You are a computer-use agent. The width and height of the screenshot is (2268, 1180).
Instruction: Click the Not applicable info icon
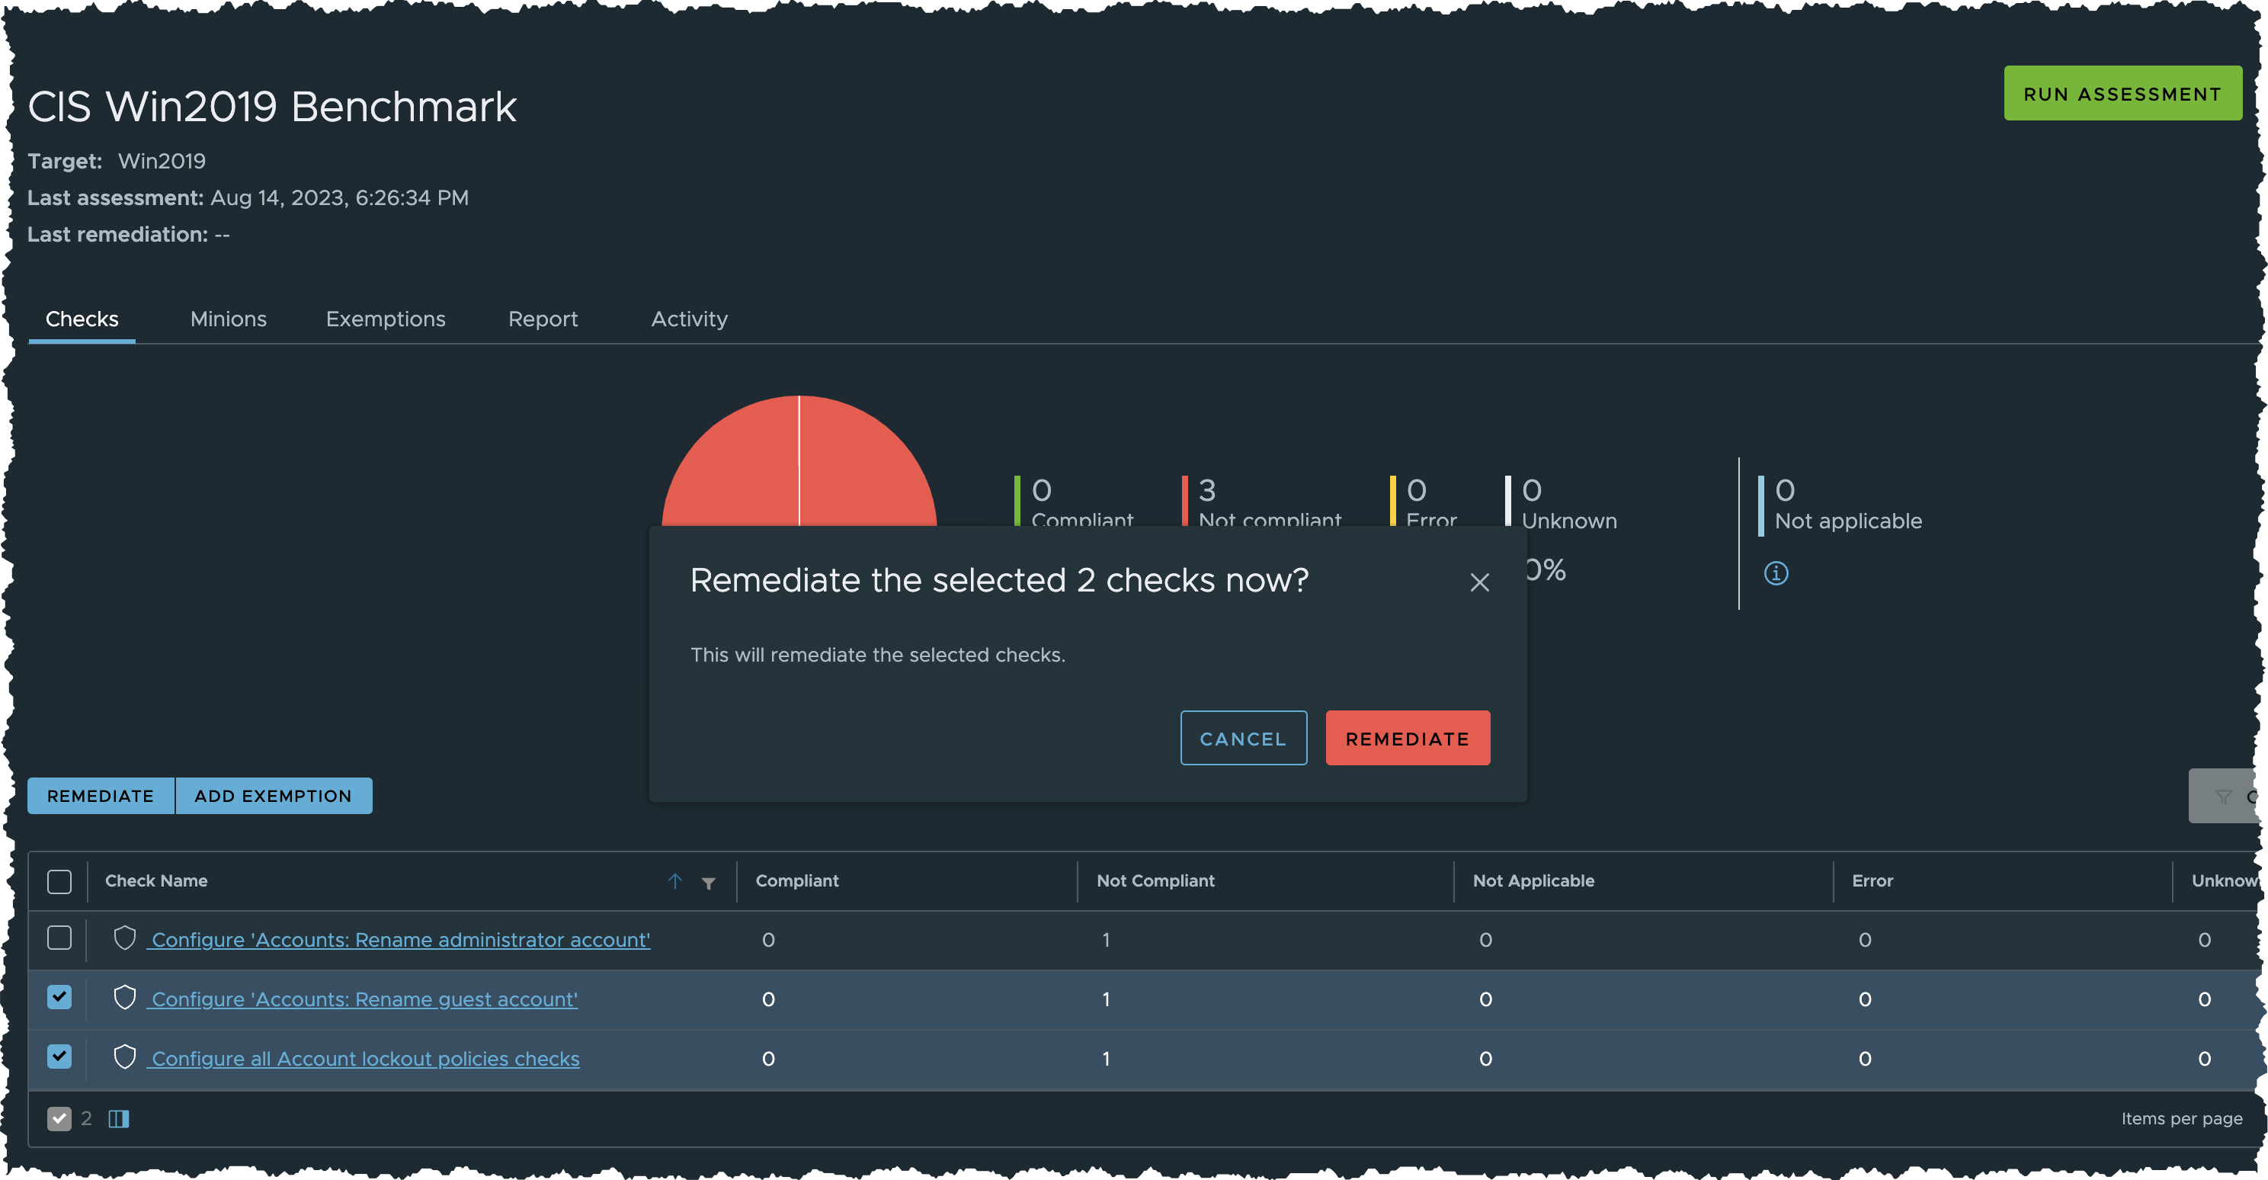click(1775, 573)
